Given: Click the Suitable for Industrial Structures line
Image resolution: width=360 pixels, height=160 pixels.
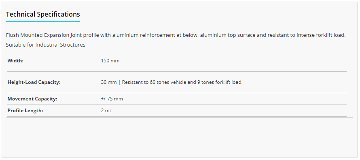Looking at the screenshot, I should click(46, 45).
